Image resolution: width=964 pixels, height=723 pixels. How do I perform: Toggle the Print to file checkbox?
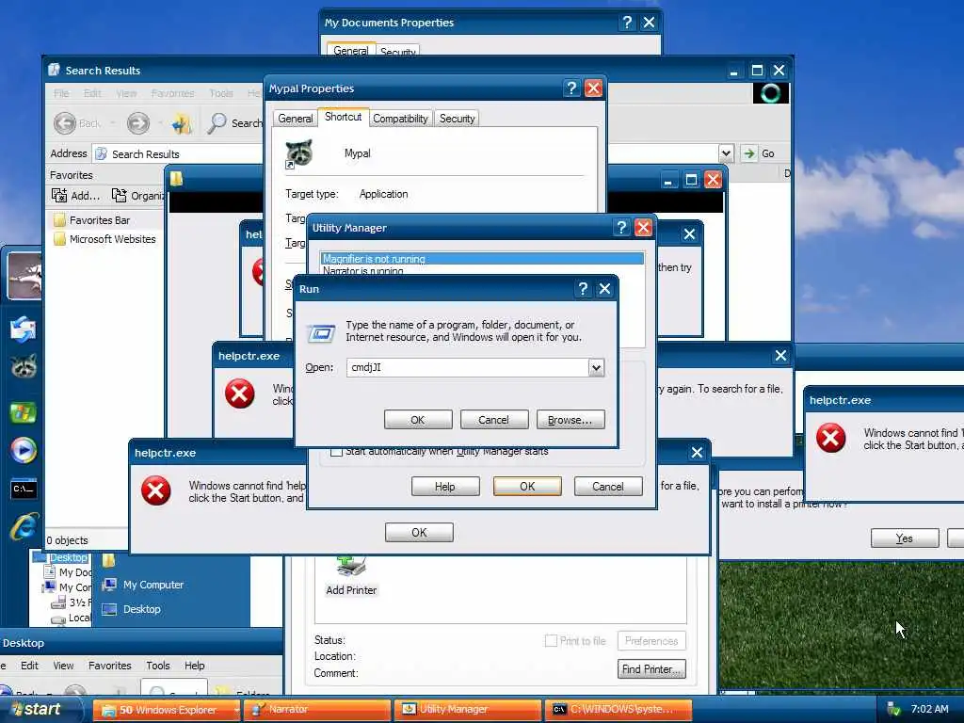(551, 640)
